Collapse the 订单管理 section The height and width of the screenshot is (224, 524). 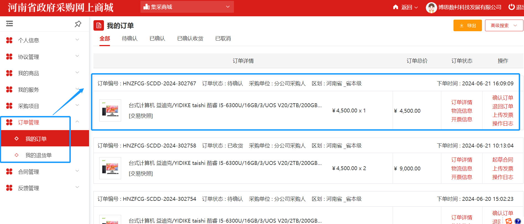(77, 122)
